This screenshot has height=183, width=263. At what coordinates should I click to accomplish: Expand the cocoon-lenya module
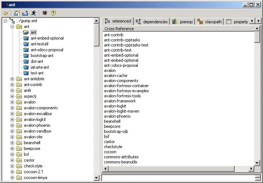[x=12, y=178]
